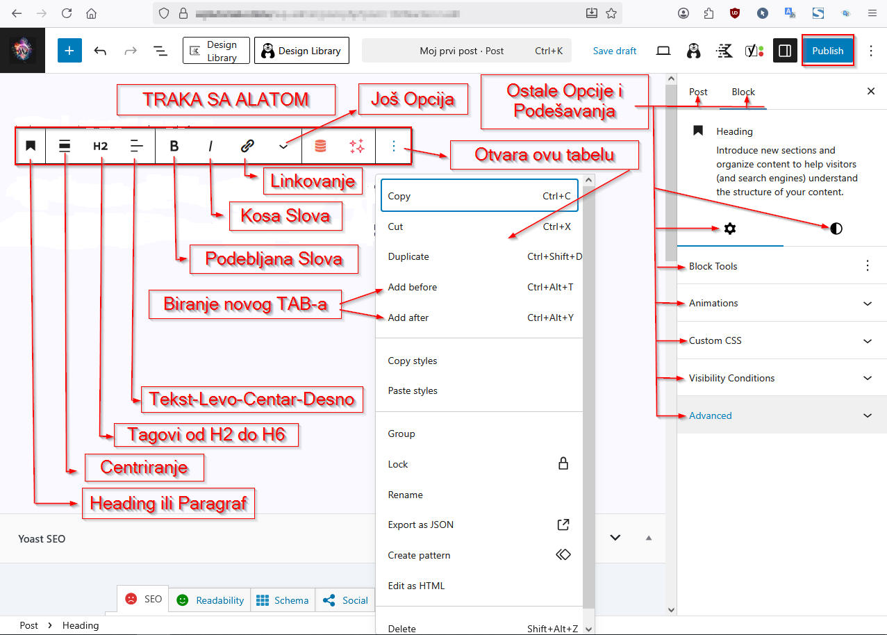Click the Heading block type bookmark icon
This screenshot has height=635, width=887.
point(31,146)
